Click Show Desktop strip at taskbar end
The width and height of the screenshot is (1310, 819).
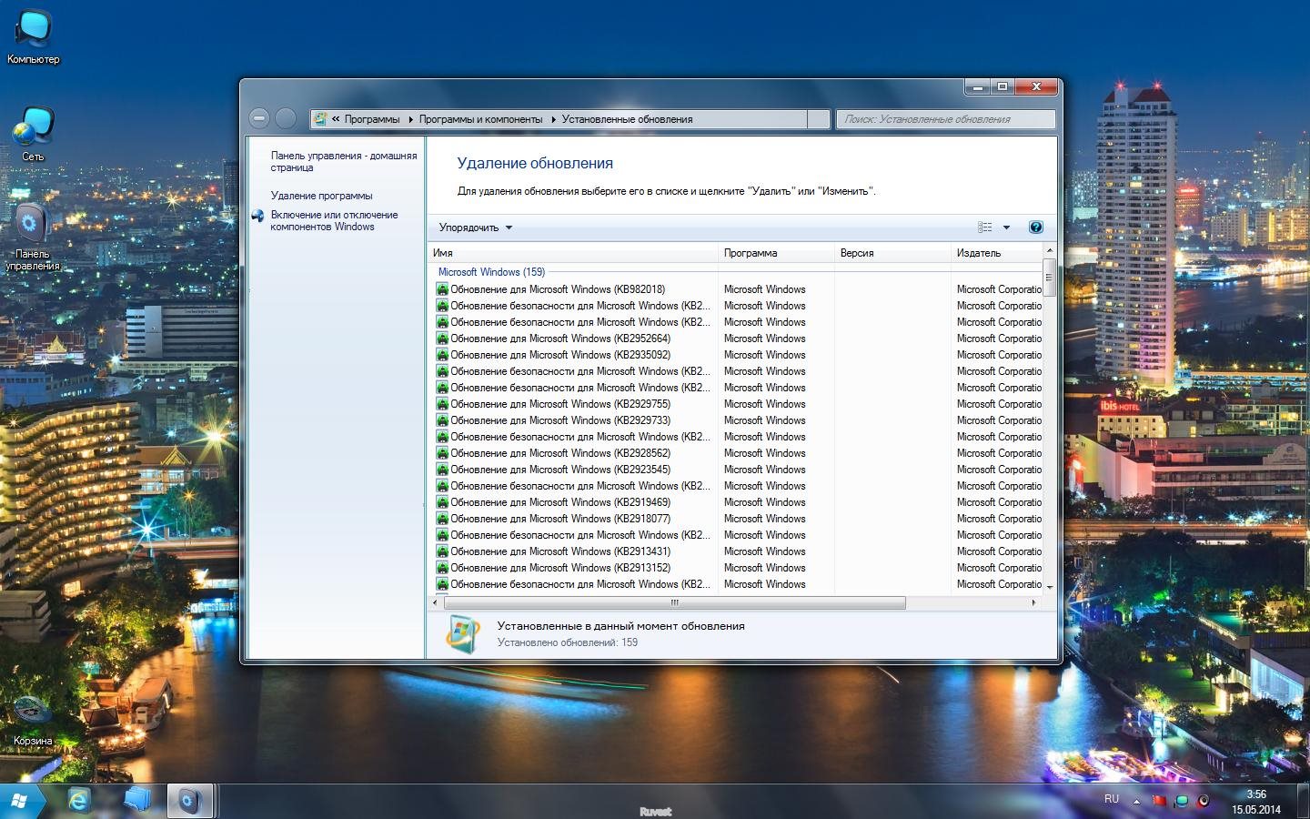point(1303,802)
